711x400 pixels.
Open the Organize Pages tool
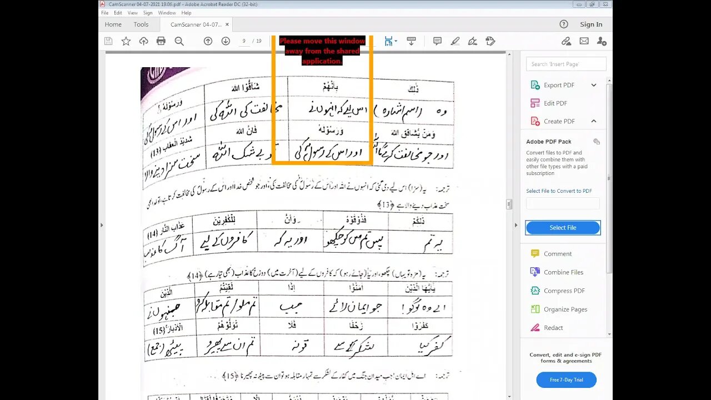[x=565, y=309]
